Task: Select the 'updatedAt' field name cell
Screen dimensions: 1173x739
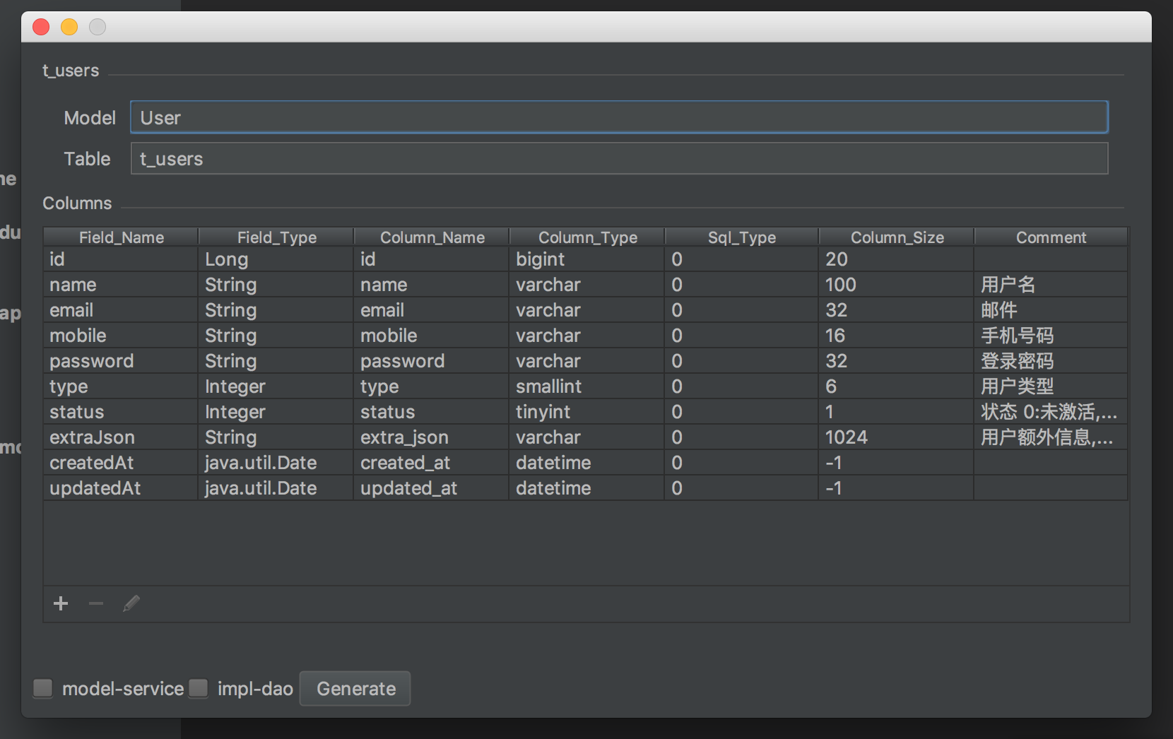Action: coord(121,488)
